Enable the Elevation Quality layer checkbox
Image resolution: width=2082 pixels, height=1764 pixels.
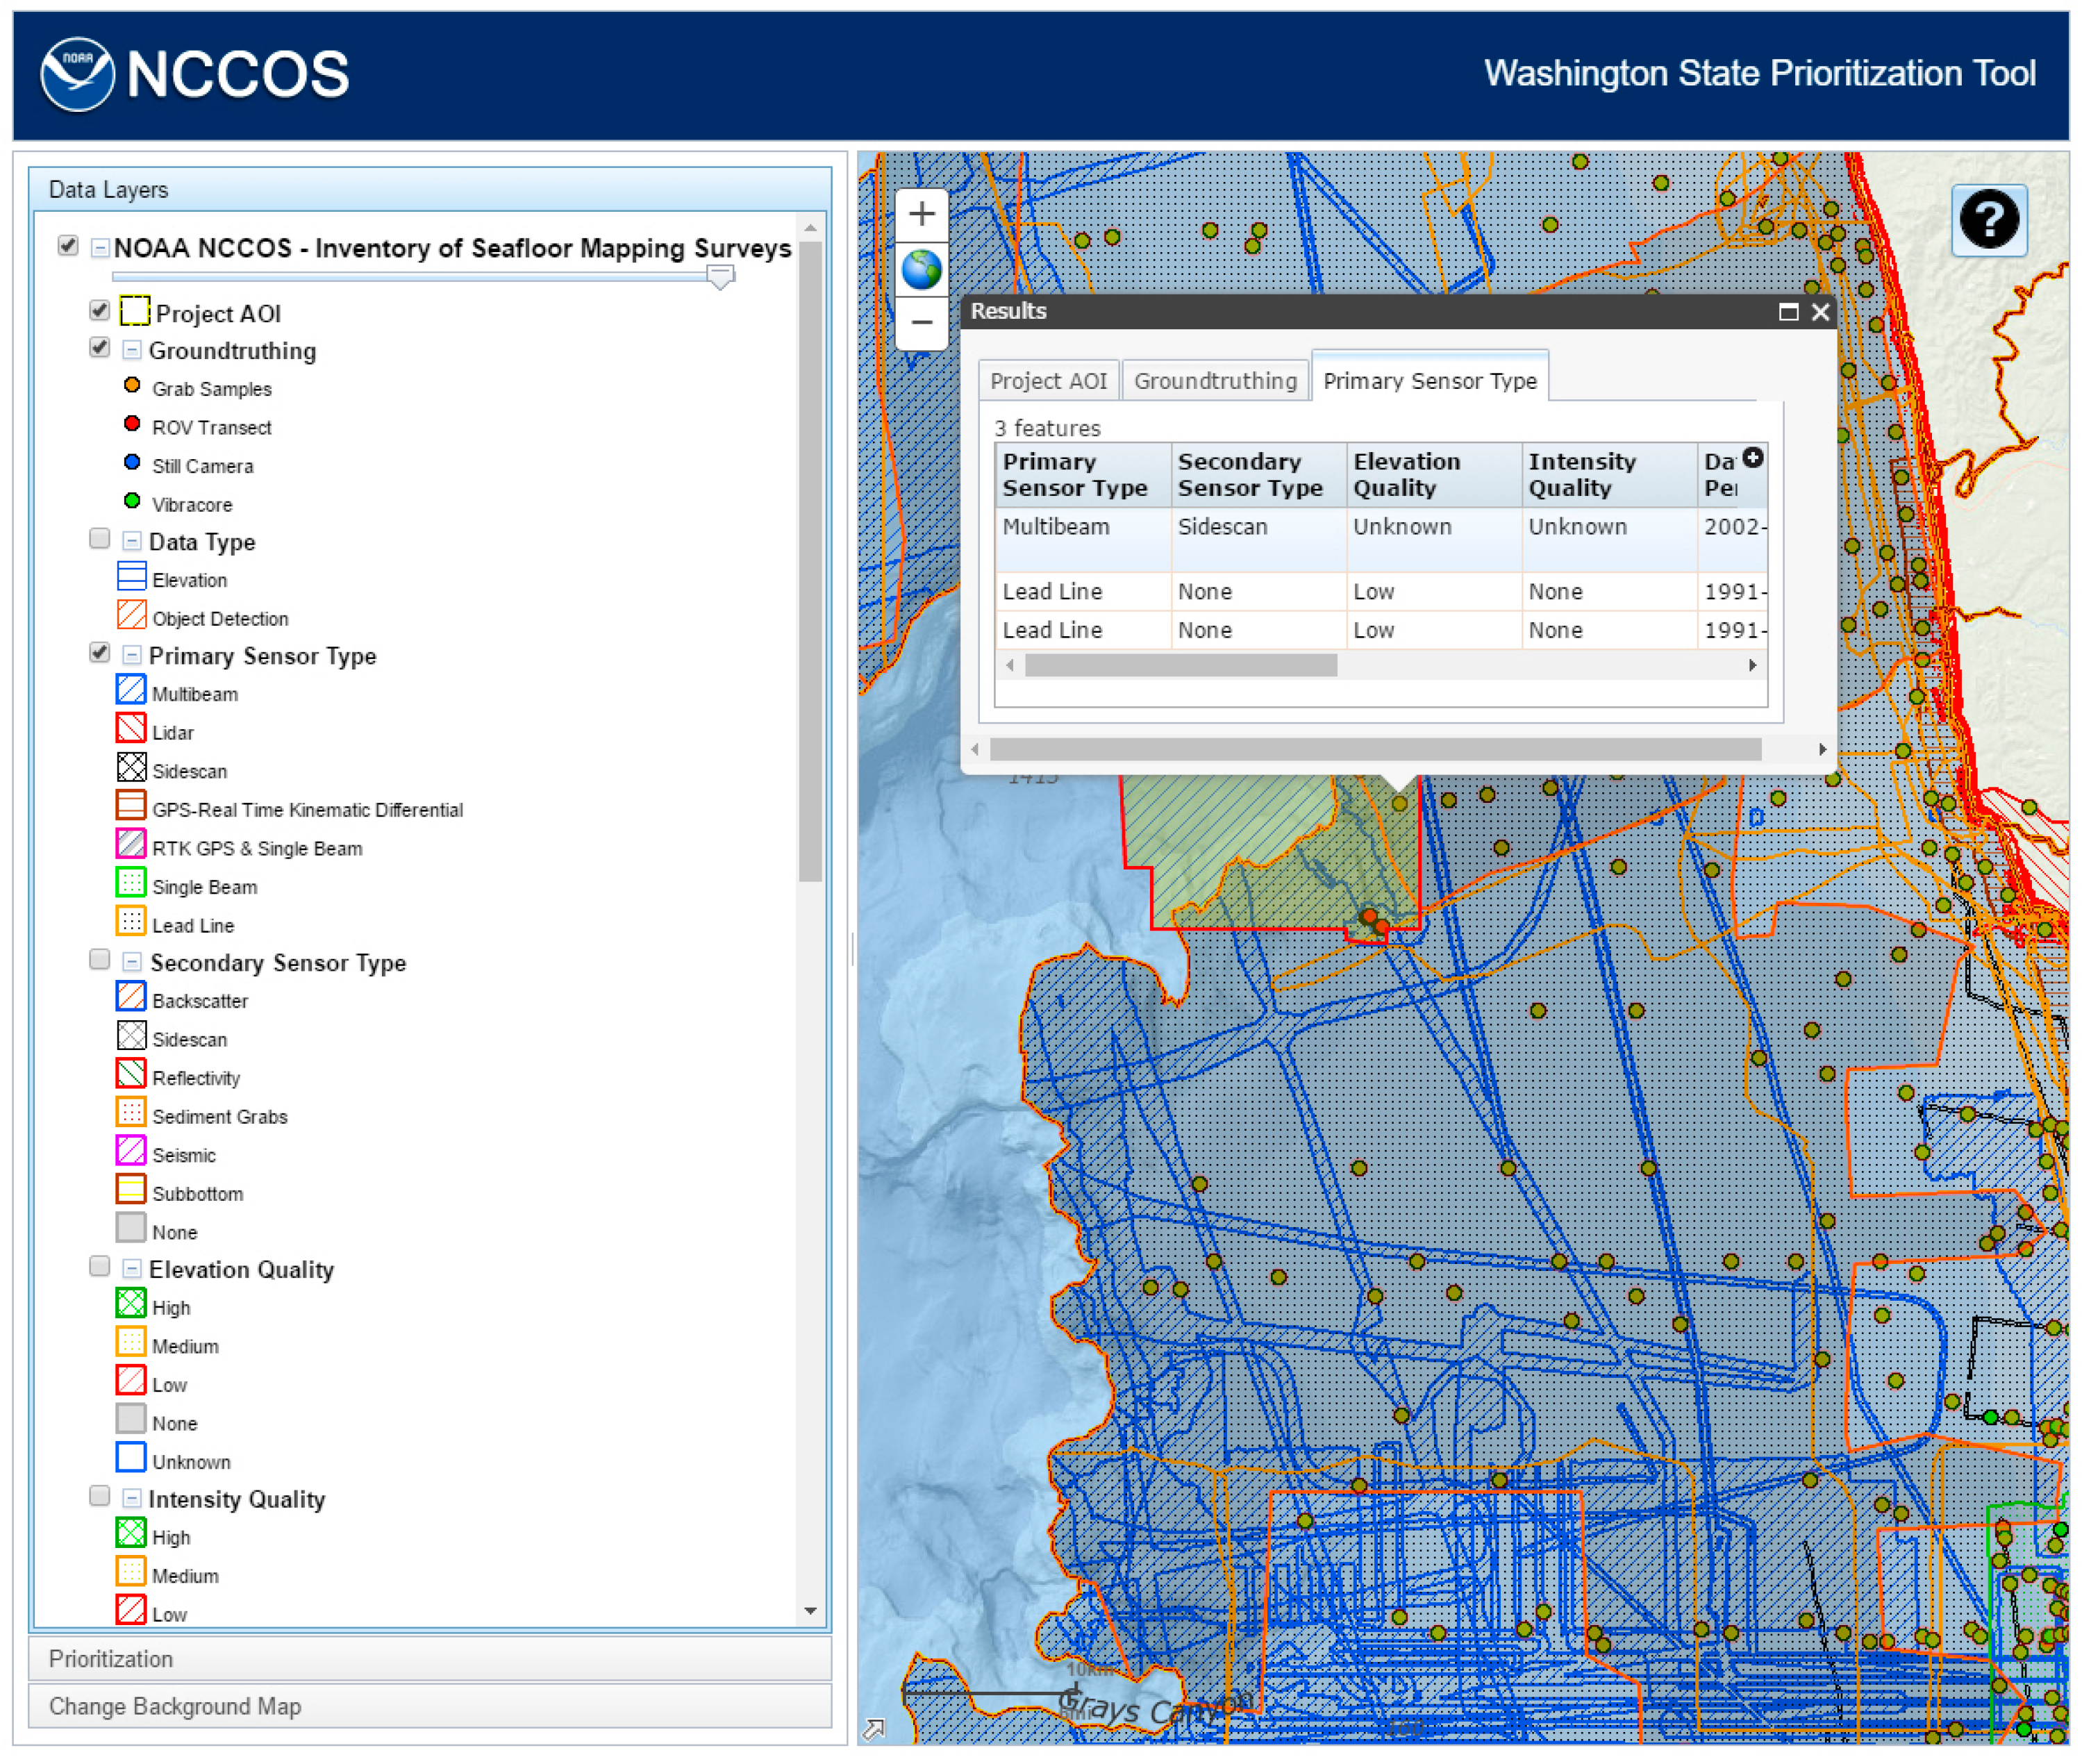99,1267
